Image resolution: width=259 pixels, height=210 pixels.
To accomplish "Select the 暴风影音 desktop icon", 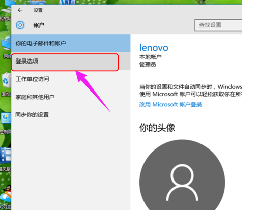I will pos(6,155).
